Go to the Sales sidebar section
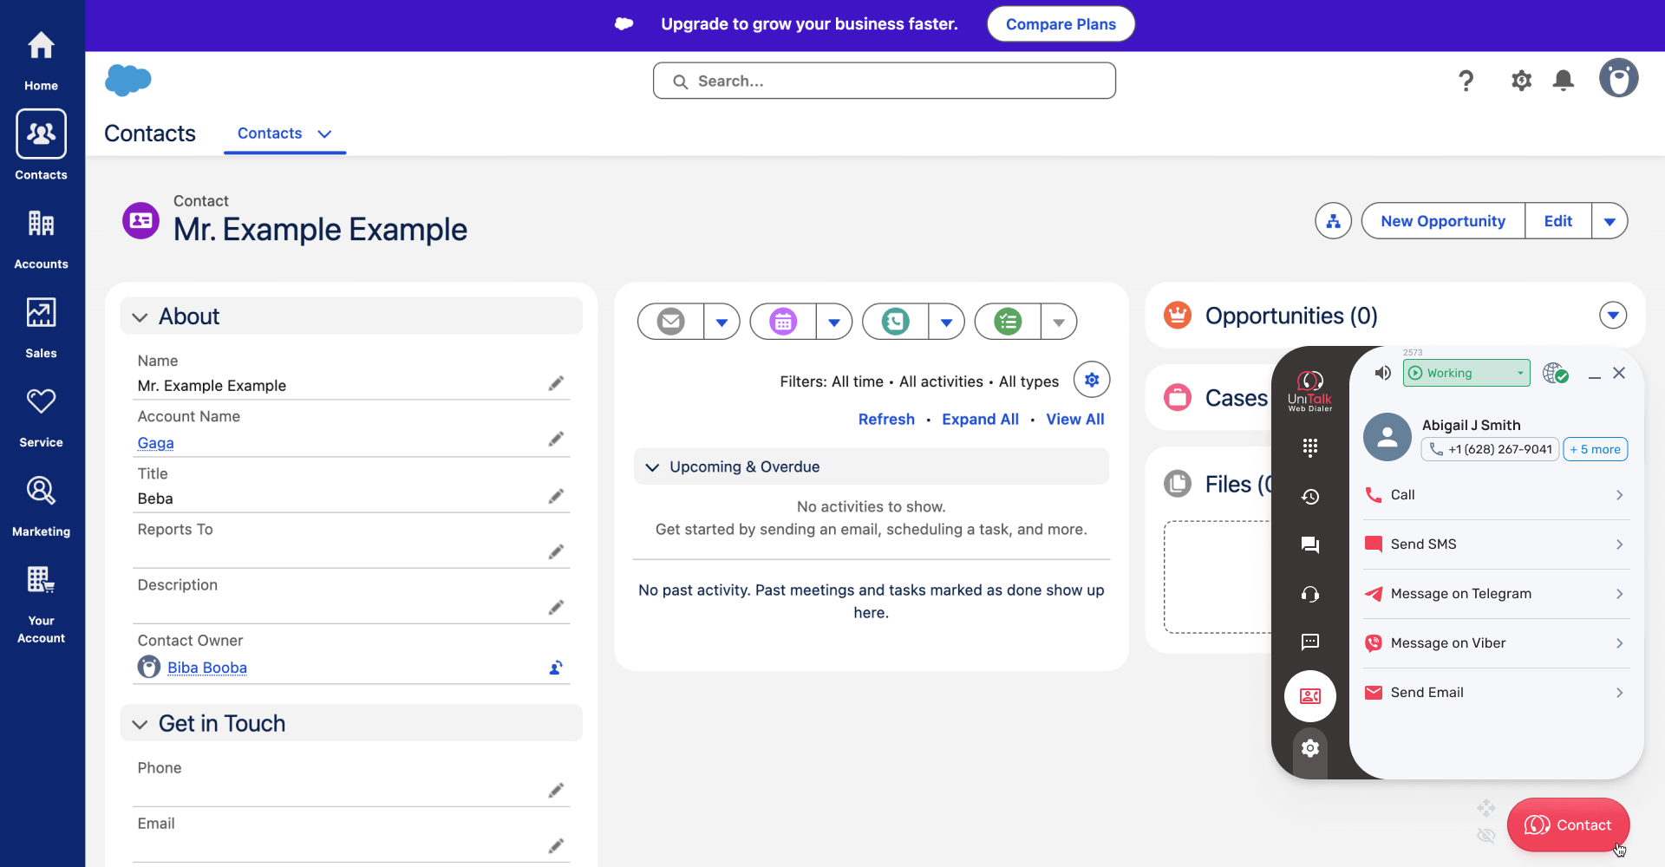1665x867 pixels. tap(41, 328)
